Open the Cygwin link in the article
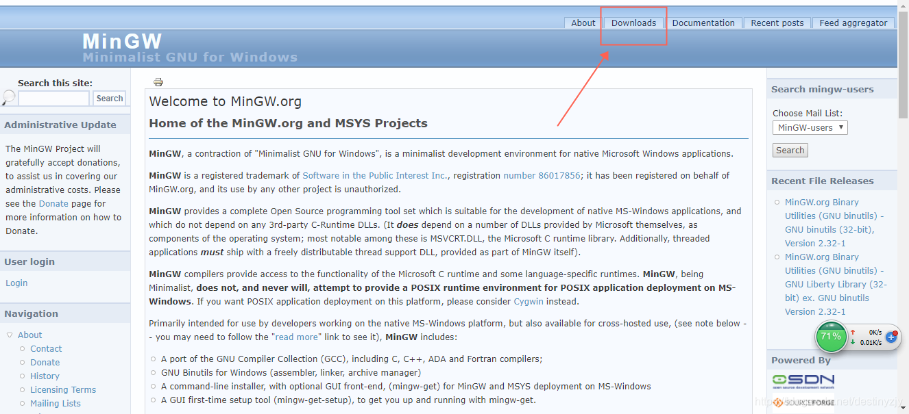 coord(529,301)
